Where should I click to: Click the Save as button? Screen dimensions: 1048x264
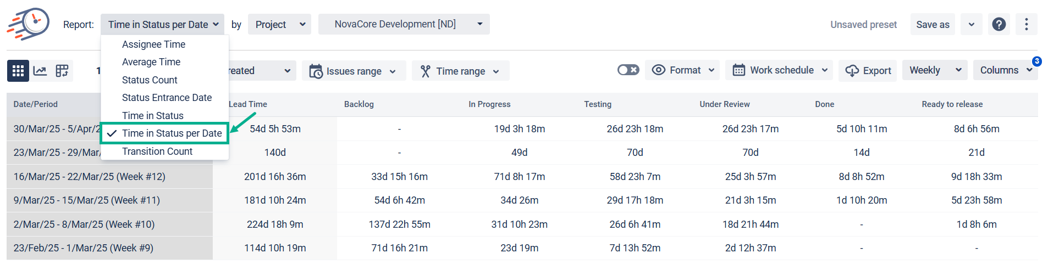pyautogui.click(x=933, y=25)
